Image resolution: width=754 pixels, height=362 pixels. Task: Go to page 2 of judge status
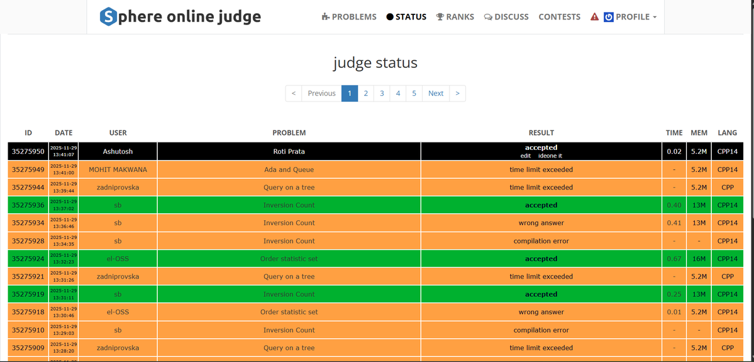pos(366,93)
